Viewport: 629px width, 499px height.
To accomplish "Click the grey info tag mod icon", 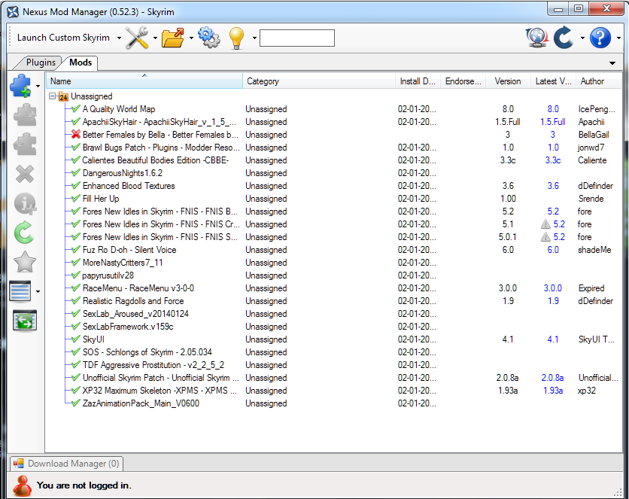I will click(25, 203).
